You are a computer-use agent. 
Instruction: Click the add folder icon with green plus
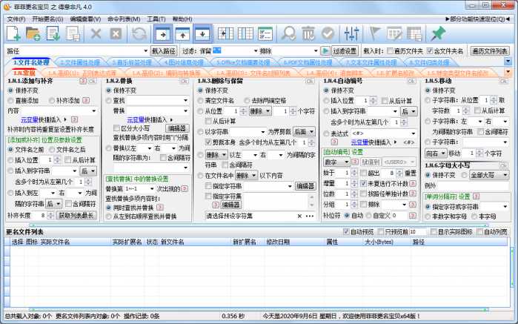pyautogui.click(x=33, y=33)
